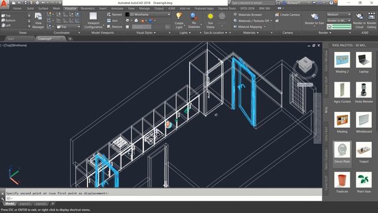Select the Mading 2 palette item
Viewport: 378px width, 213px height.
click(342, 62)
